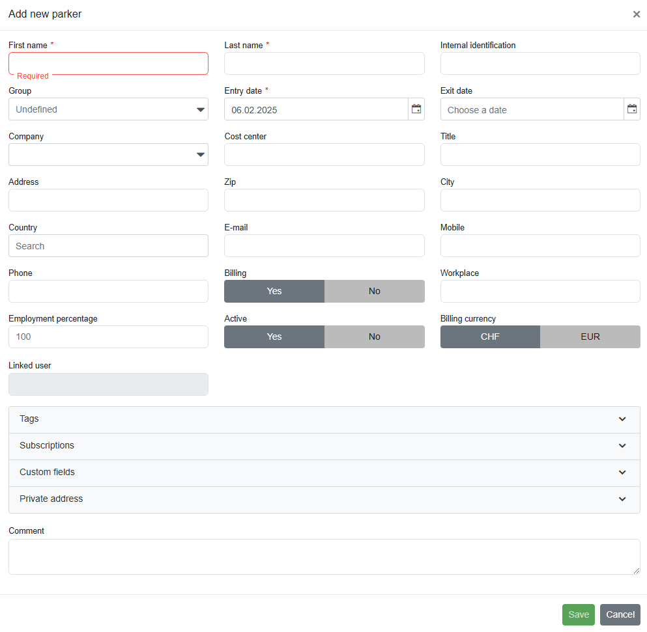The image size is (647, 632).
Task: Click the Save button
Action: pos(579,614)
